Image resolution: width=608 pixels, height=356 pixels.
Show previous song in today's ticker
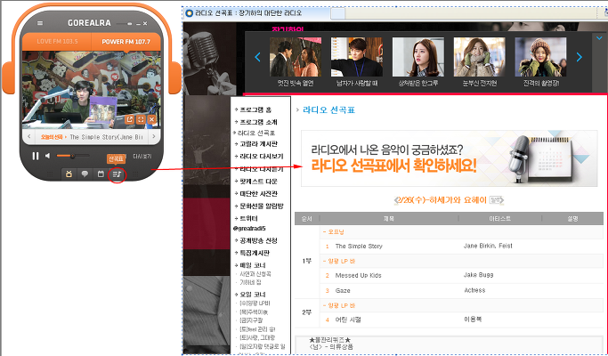click(x=29, y=136)
